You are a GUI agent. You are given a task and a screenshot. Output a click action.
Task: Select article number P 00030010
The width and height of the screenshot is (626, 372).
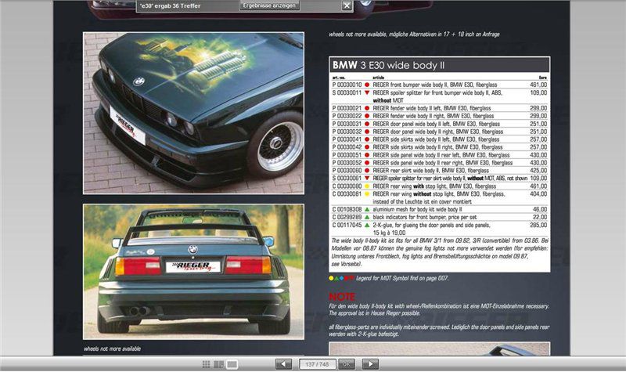[x=347, y=85]
